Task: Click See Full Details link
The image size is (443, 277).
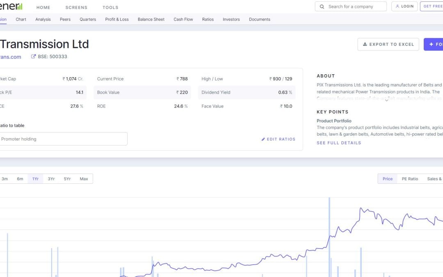Action: point(339,143)
